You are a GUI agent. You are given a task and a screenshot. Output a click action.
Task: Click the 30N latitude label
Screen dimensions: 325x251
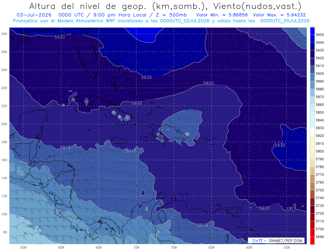point(4,34)
